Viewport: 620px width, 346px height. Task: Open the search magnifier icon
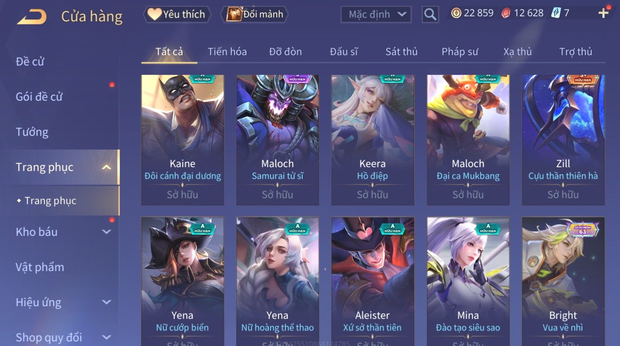pos(430,14)
